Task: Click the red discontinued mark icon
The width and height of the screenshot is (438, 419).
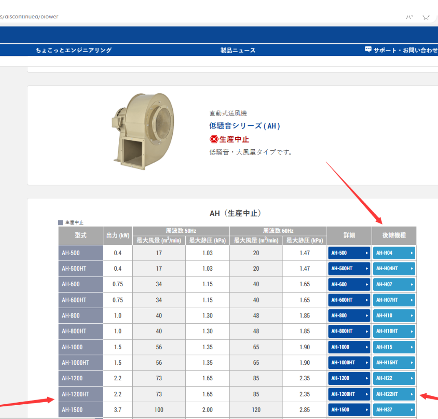Action: point(214,139)
